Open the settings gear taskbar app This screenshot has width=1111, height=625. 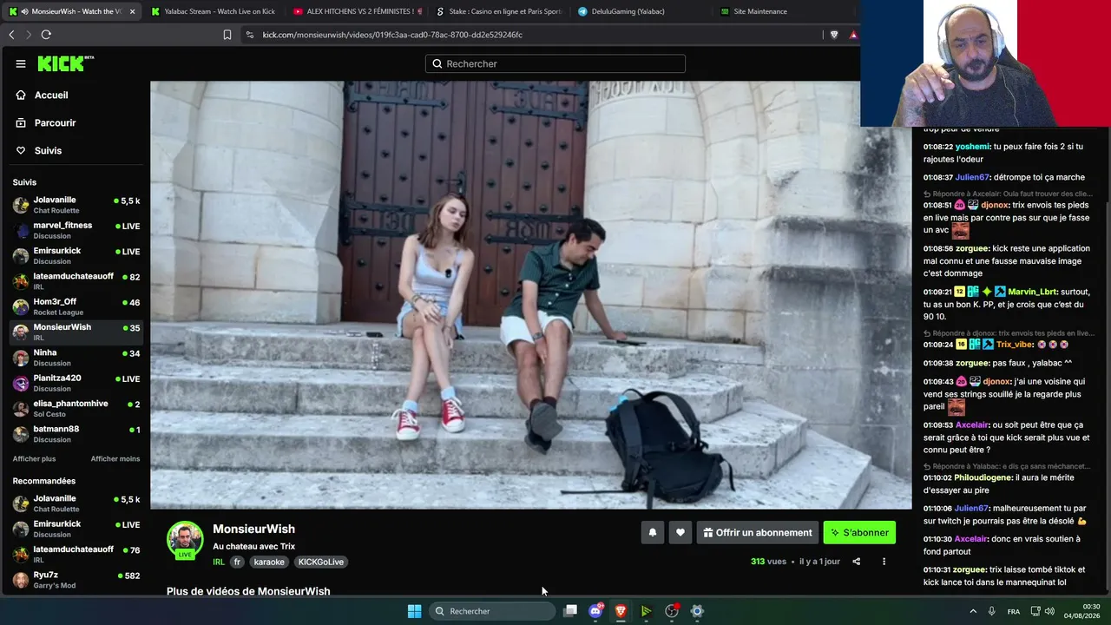point(696,611)
